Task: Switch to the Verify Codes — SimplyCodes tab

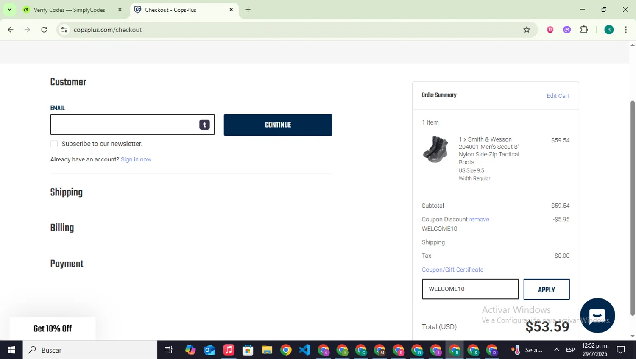Action: point(69,10)
